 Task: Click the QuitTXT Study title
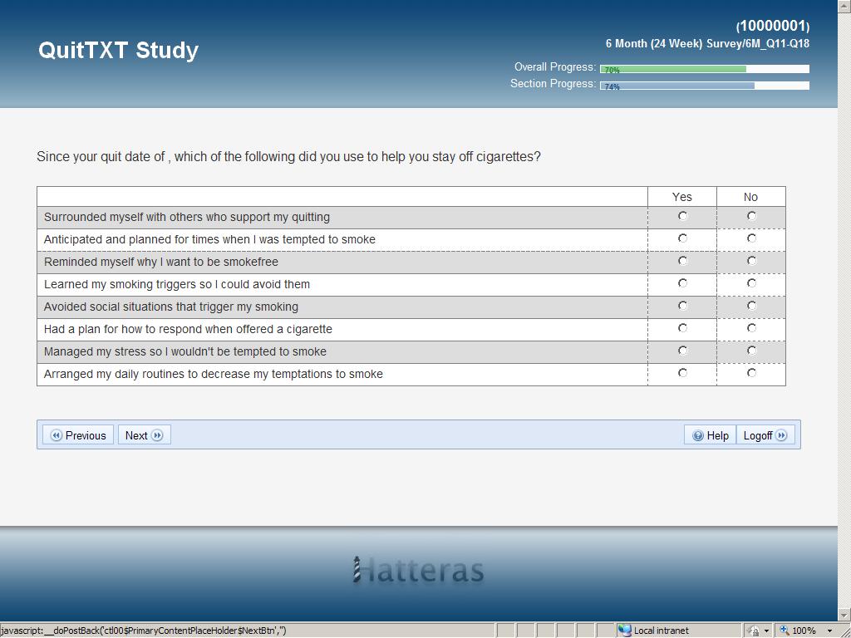pos(118,51)
